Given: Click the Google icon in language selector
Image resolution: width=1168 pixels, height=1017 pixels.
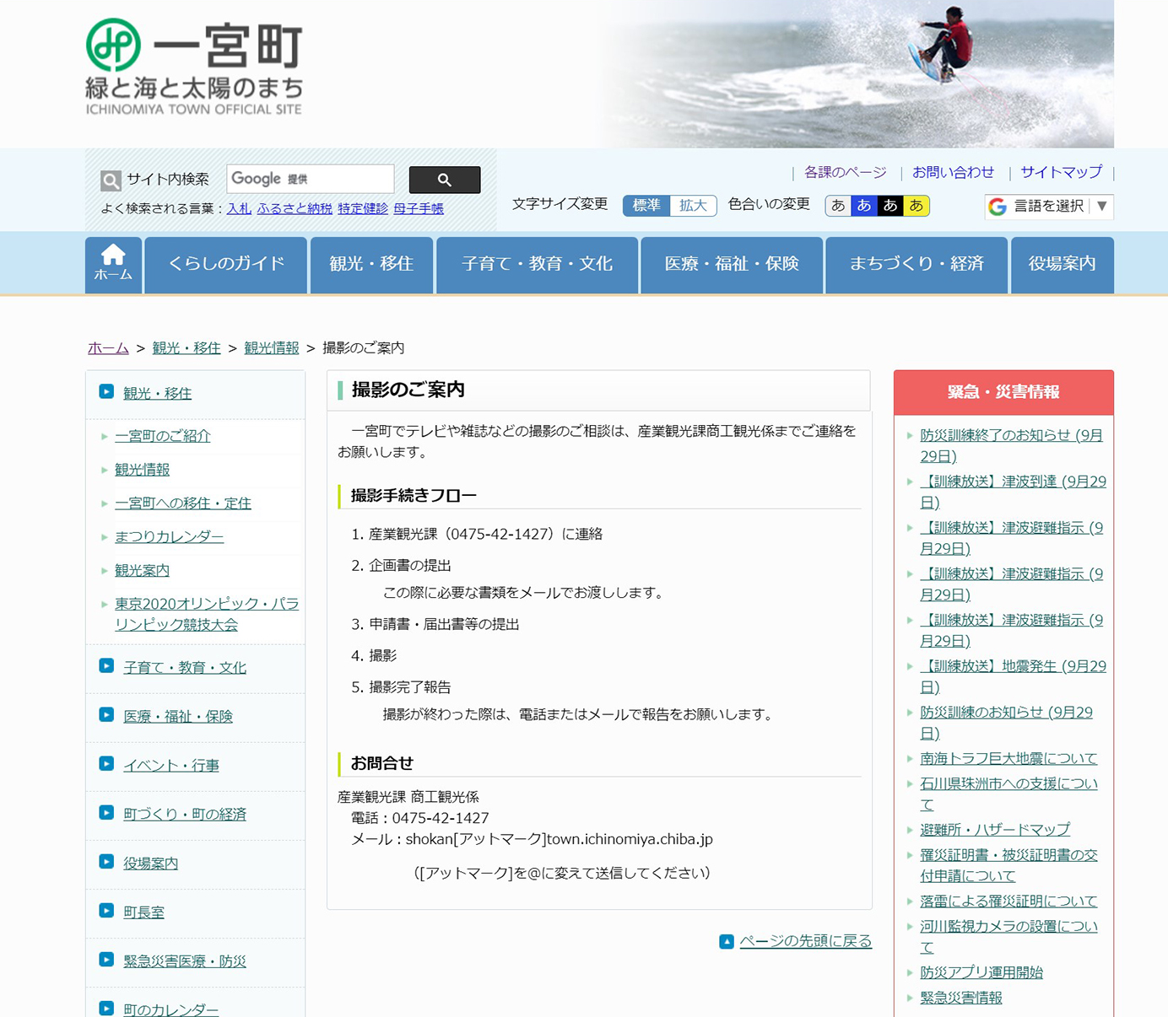Looking at the screenshot, I should (998, 207).
